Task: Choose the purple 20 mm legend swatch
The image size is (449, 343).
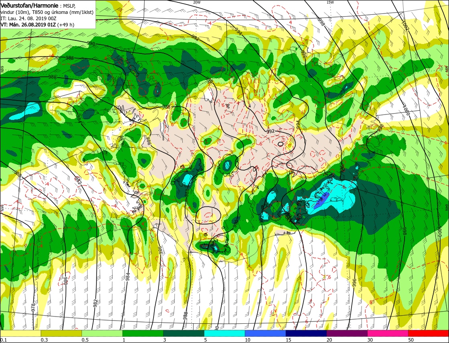Action: click(347, 333)
